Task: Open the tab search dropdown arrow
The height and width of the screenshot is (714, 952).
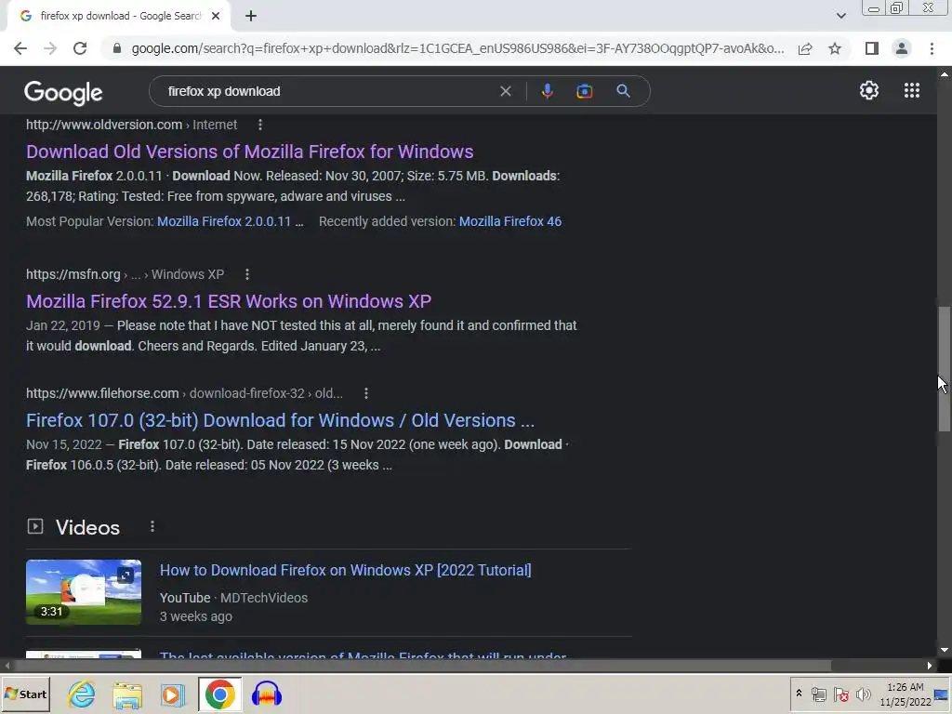Action: pyautogui.click(x=840, y=16)
